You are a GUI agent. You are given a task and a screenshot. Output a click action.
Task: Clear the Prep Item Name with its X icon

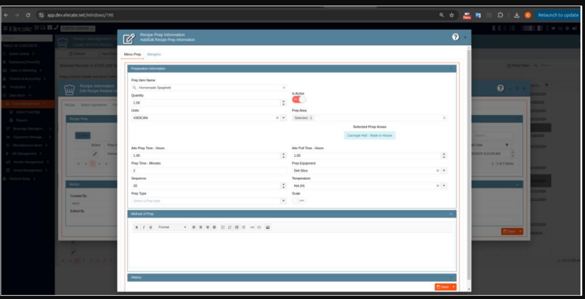(x=284, y=87)
